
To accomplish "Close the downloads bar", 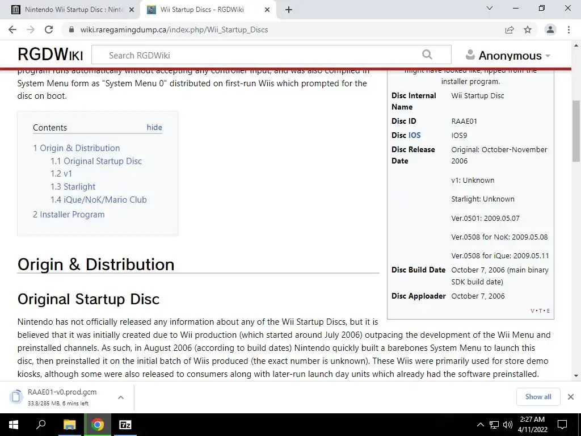I will [x=571, y=397].
